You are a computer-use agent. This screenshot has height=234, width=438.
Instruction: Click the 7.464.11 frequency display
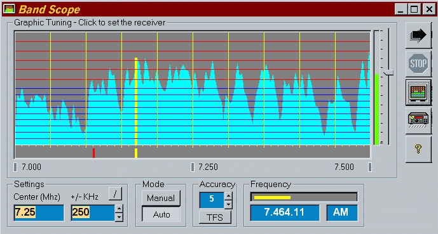(284, 212)
